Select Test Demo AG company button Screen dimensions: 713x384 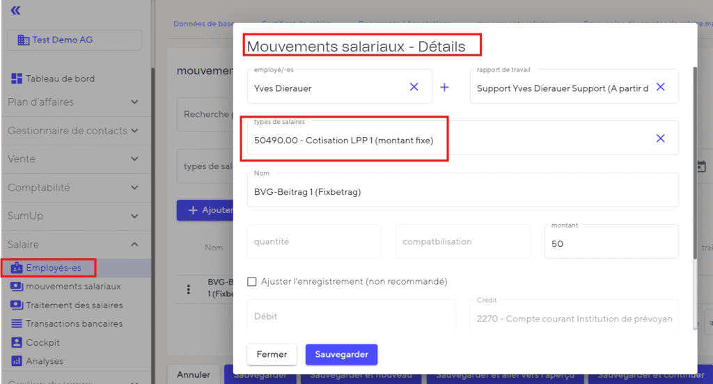[75, 40]
